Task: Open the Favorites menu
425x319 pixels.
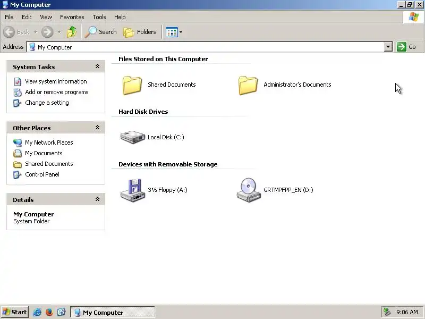Action: coord(72,17)
